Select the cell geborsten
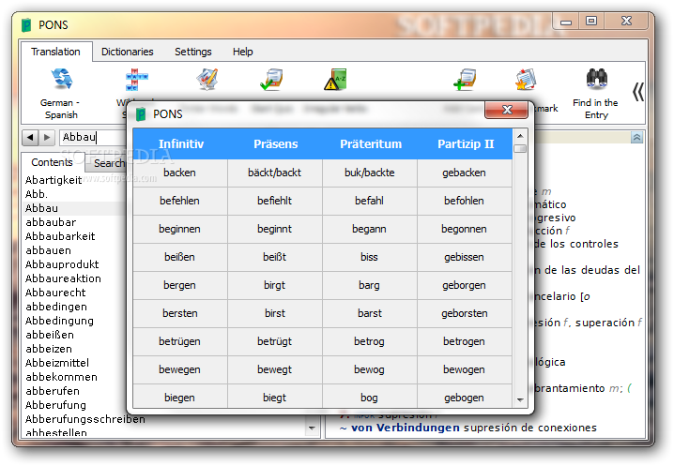 pos(464,313)
